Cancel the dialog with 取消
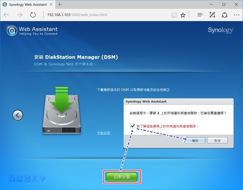Viewport: 243px width, 190px height. [x=217, y=140]
